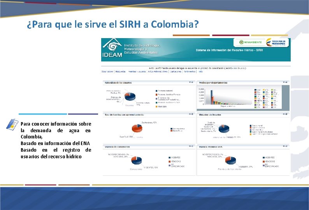The height and width of the screenshot is (210, 309).
Task: Click the 'Subterránea, 12%' pie label
Action: [149, 122]
